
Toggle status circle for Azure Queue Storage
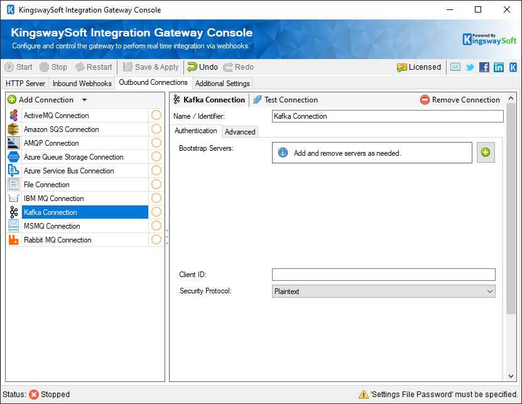click(156, 156)
